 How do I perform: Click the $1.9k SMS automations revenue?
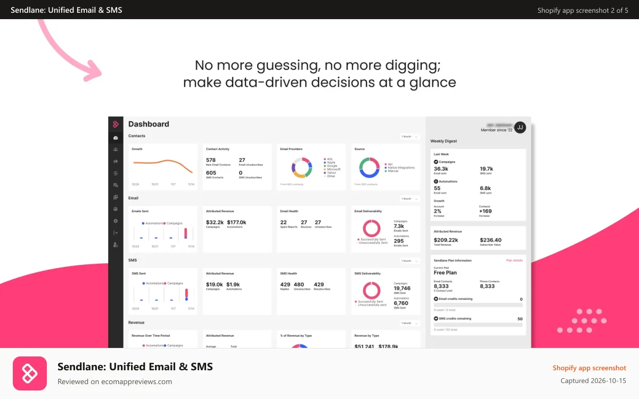[x=233, y=285]
